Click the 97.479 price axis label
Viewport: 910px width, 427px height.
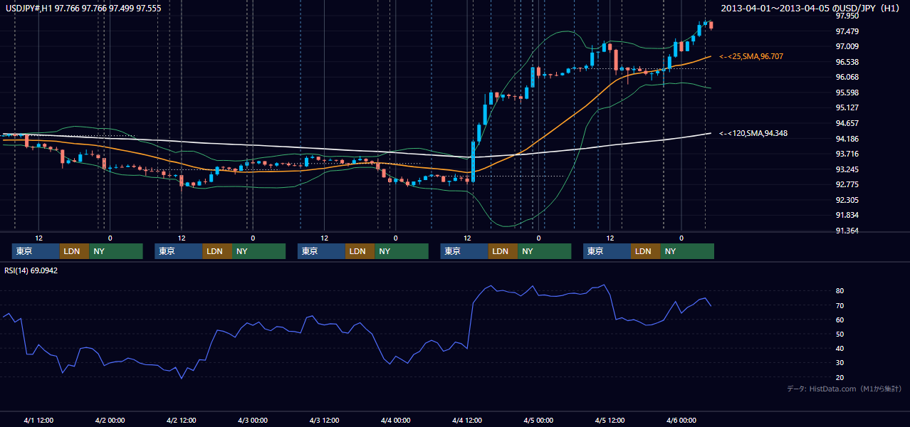pos(846,31)
